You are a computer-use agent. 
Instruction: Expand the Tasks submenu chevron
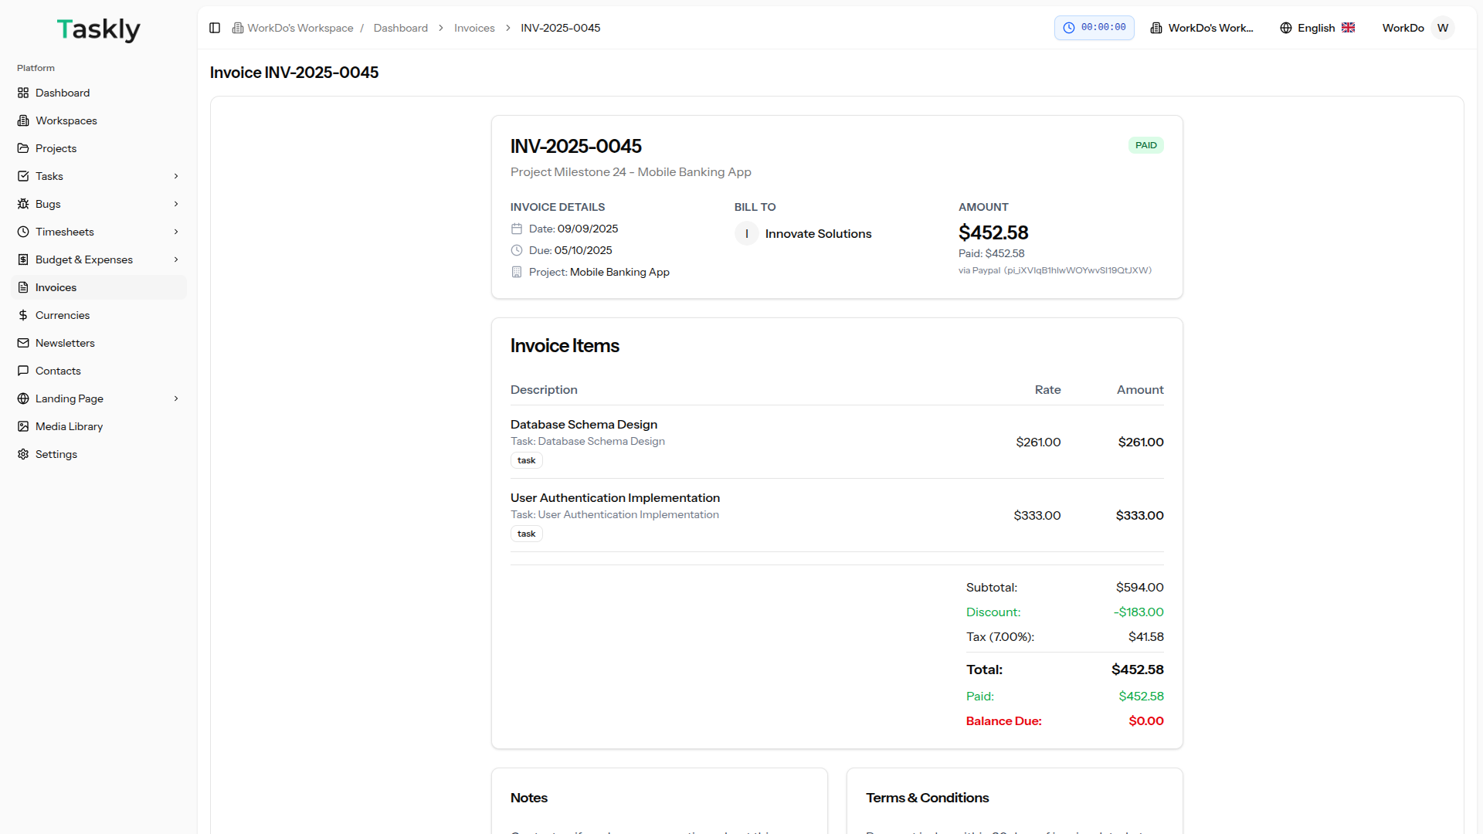[x=176, y=176]
